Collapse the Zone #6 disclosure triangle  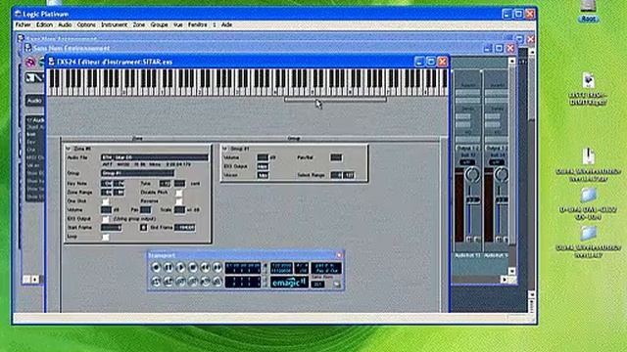point(68,149)
